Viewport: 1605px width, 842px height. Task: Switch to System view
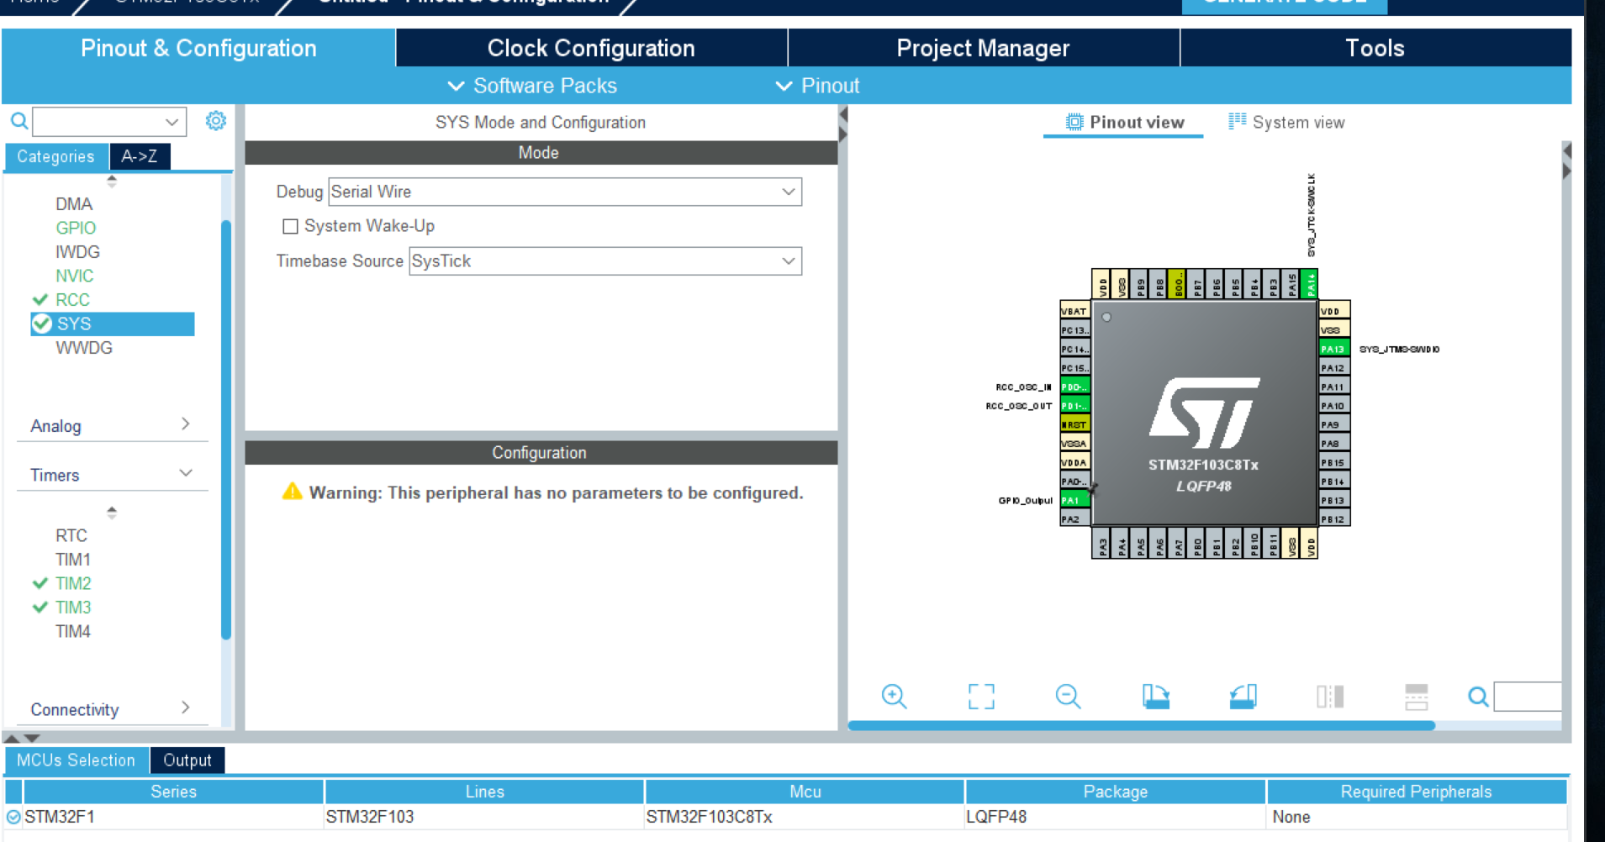point(1286,123)
